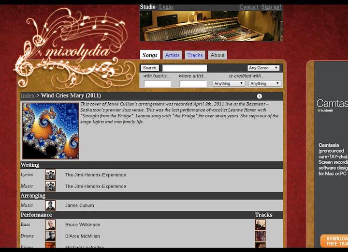
Task: Go back to Index breadcrumb link
Action: click(28, 95)
